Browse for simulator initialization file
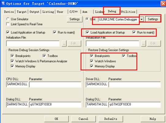 pyautogui.click(x=64, y=43)
